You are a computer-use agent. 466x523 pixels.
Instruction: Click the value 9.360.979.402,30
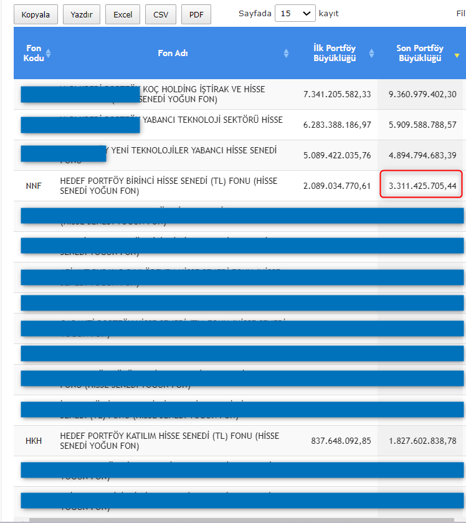click(x=422, y=94)
